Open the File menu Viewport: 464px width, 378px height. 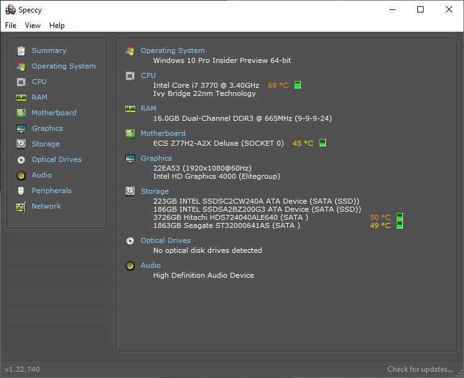[11, 26]
